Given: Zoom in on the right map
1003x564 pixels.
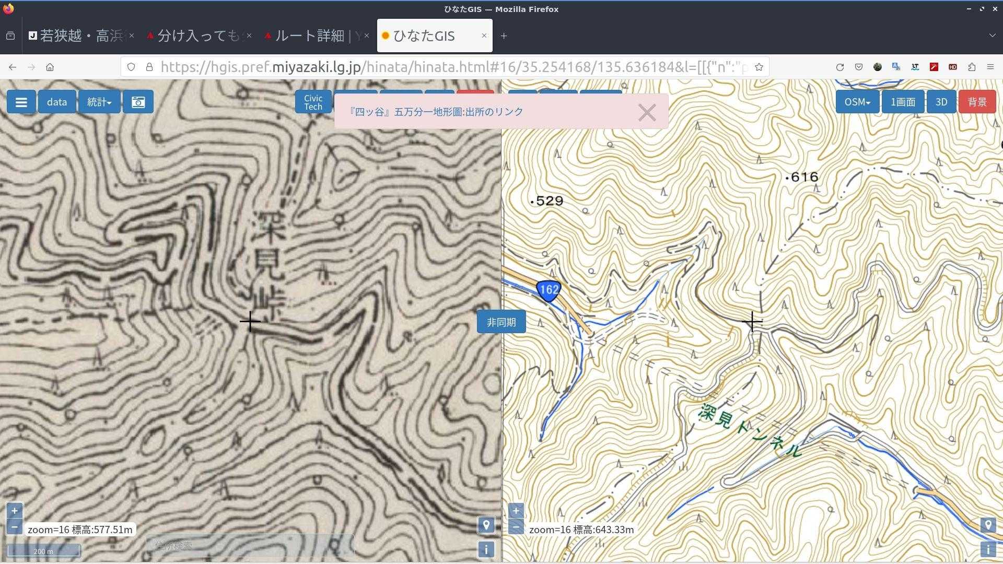Looking at the screenshot, I should (516, 511).
